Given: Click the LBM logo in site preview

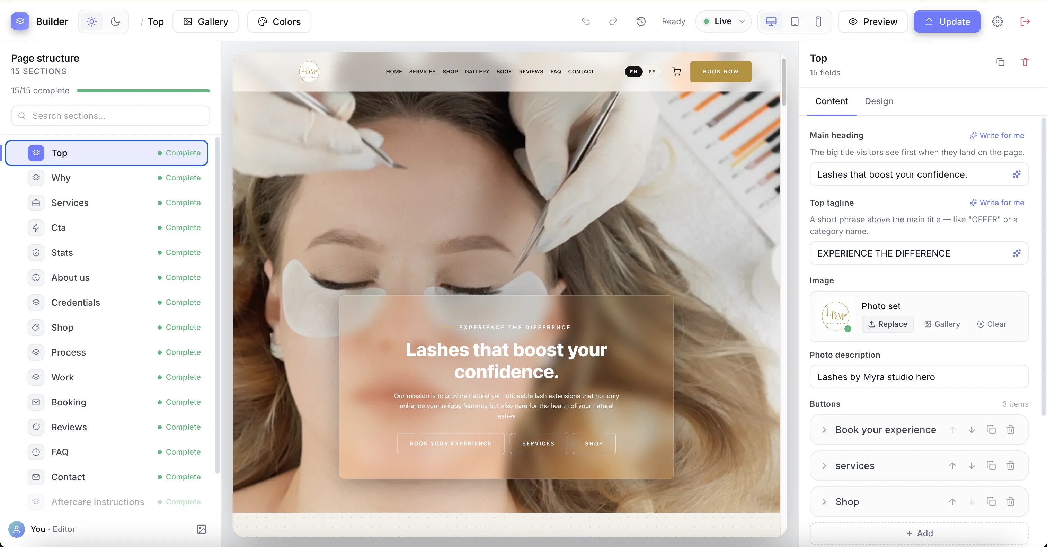Looking at the screenshot, I should [x=309, y=72].
